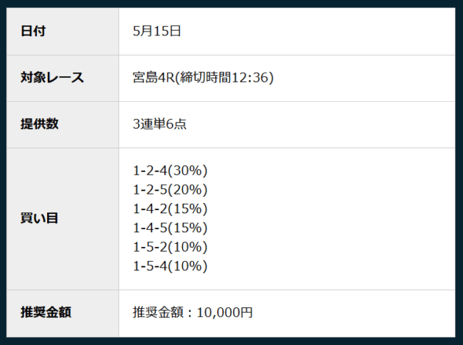The height and width of the screenshot is (345, 463).
Task: Click the 対象レース row header
Action: [x=52, y=78]
